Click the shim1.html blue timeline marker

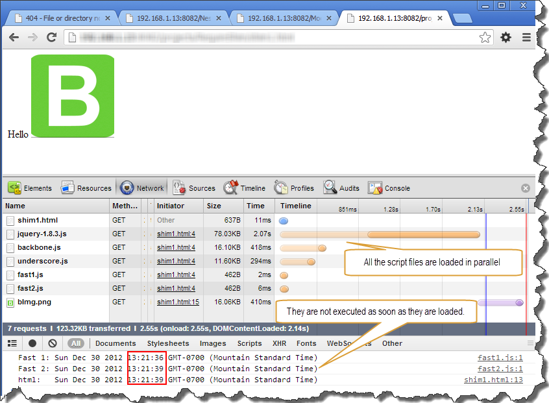pyautogui.click(x=284, y=221)
